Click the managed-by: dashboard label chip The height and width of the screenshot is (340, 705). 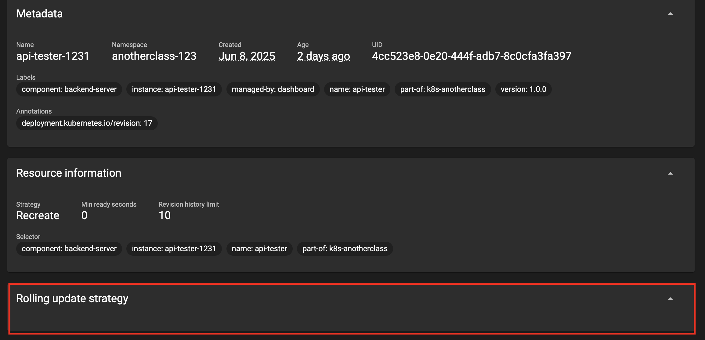tap(273, 89)
